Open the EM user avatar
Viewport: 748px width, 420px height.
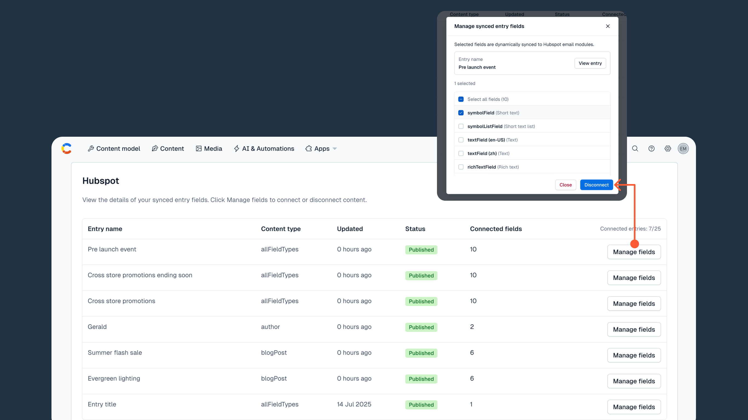click(x=683, y=148)
